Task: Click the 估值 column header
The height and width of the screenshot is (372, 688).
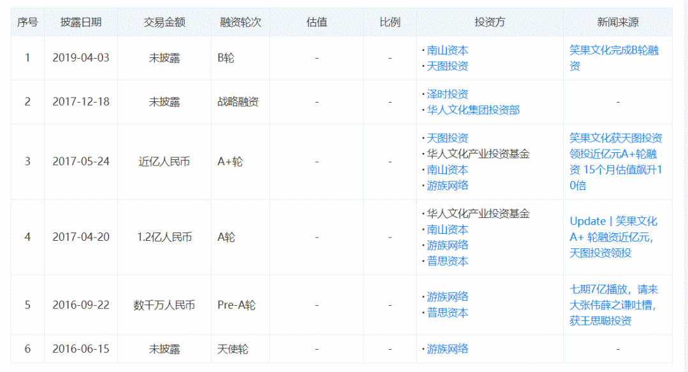Action: pyautogui.click(x=317, y=22)
